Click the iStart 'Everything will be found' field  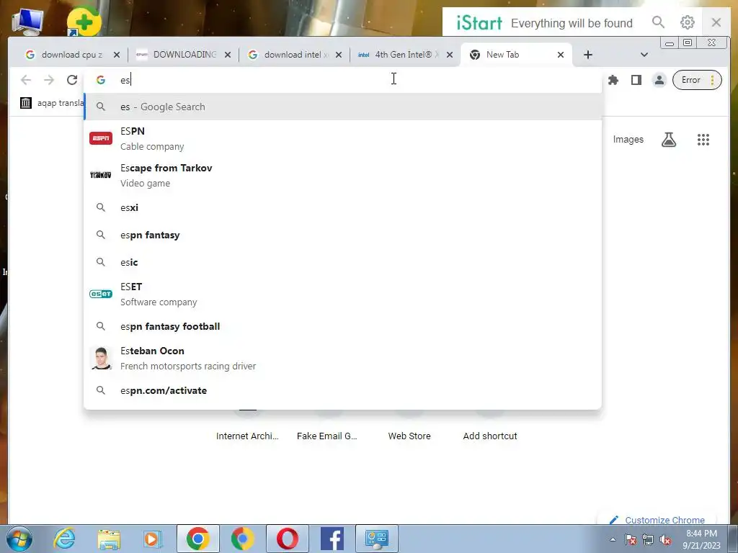click(572, 23)
